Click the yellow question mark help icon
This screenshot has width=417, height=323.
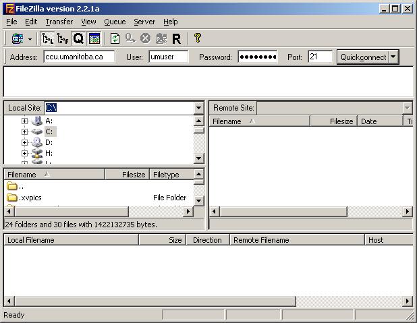pyautogui.click(x=197, y=38)
